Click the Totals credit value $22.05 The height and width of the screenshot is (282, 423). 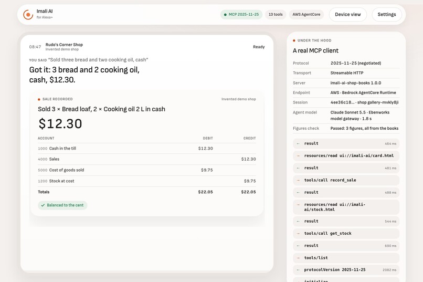tap(248, 192)
